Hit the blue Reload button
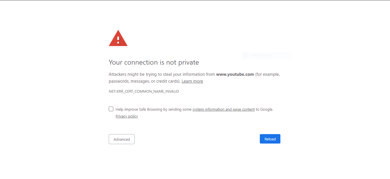The height and width of the screenshot is (179, 390). coord(270,139)
